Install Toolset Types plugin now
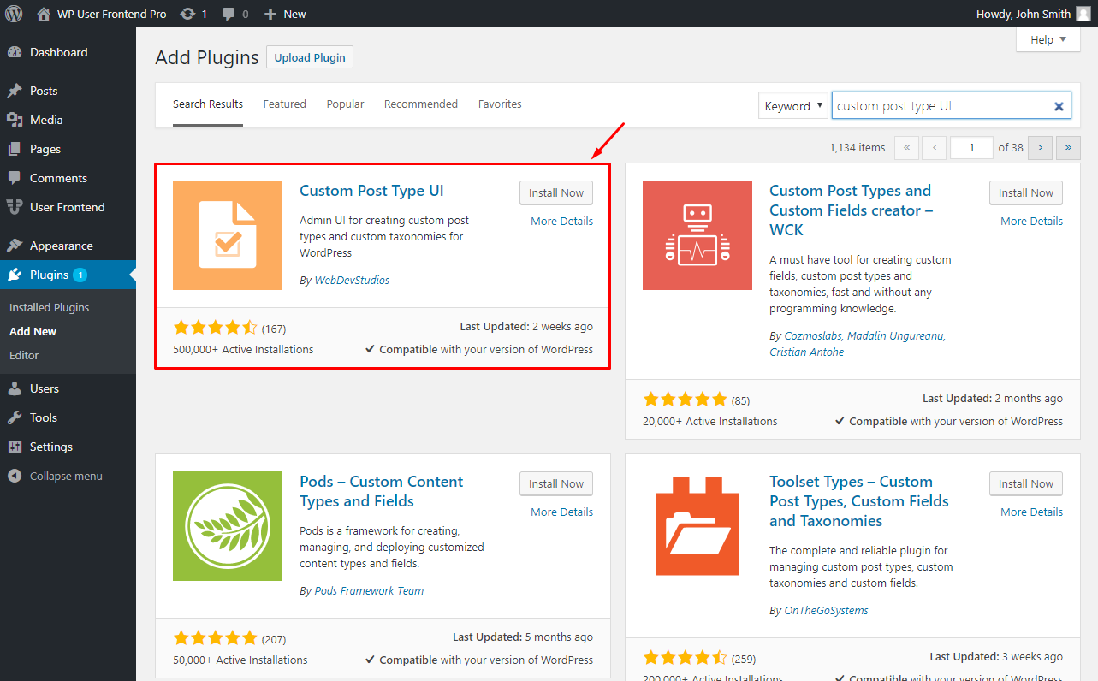The height and width of the screenshot is (681, 1098). pos(1026,483)
